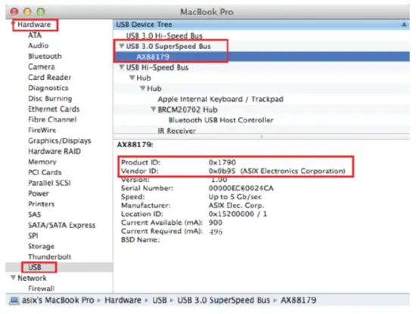416x314 pixels.
Task: Open Firewall under Network
Action: click(x=42, y=288)
